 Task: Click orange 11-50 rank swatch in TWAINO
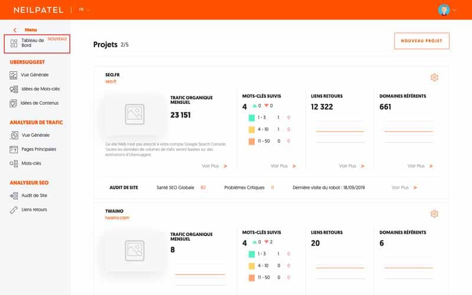pos(252,278)
